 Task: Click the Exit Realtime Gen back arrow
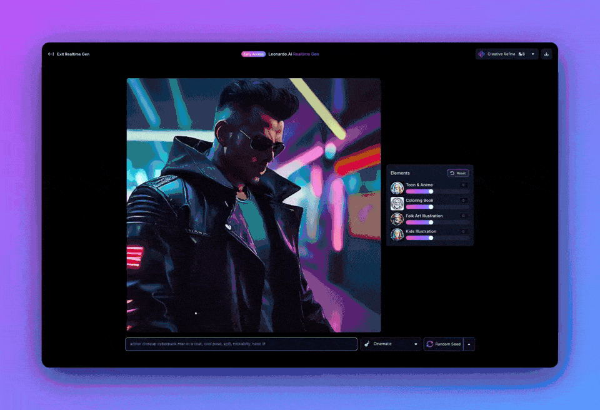click(x=51, y=54)
